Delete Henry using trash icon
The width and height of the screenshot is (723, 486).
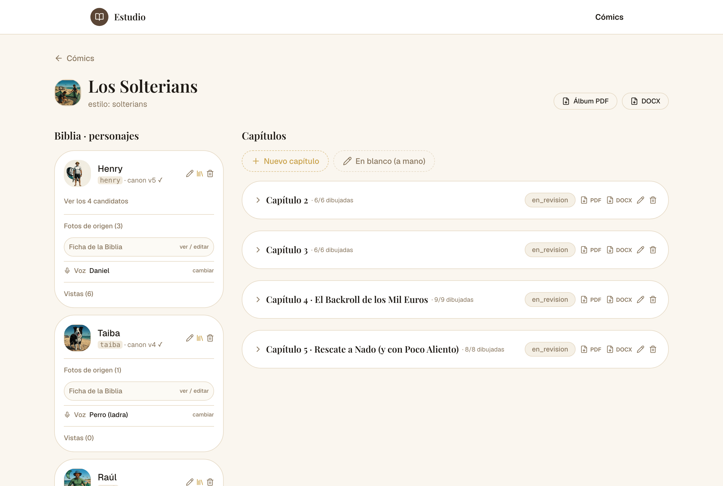210,173
